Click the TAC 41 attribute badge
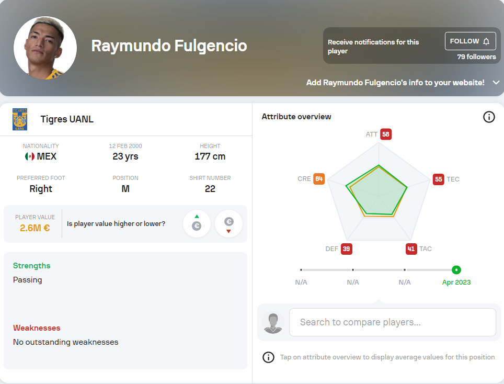Viewport: 504px width, 384px height. [x=411, y=249]
